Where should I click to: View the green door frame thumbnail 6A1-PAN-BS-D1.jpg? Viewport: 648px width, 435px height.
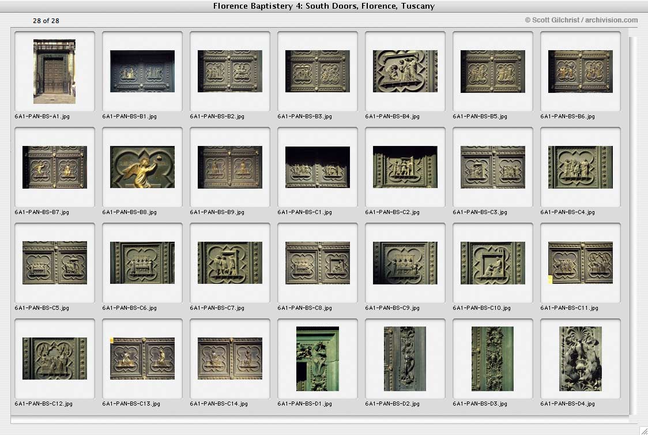click(318, 358)
